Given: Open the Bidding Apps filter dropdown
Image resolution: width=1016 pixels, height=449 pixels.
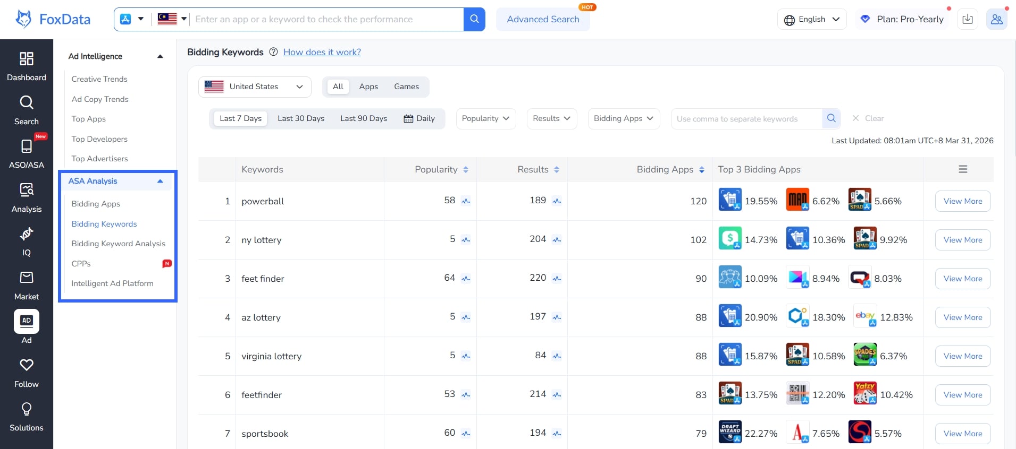Looking at the screenshot, I should [x=624, y=118].
